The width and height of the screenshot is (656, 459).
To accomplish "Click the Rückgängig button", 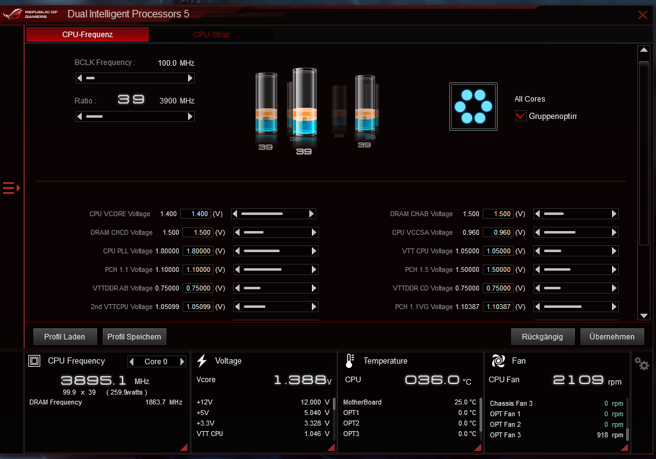I will [543, 337].
